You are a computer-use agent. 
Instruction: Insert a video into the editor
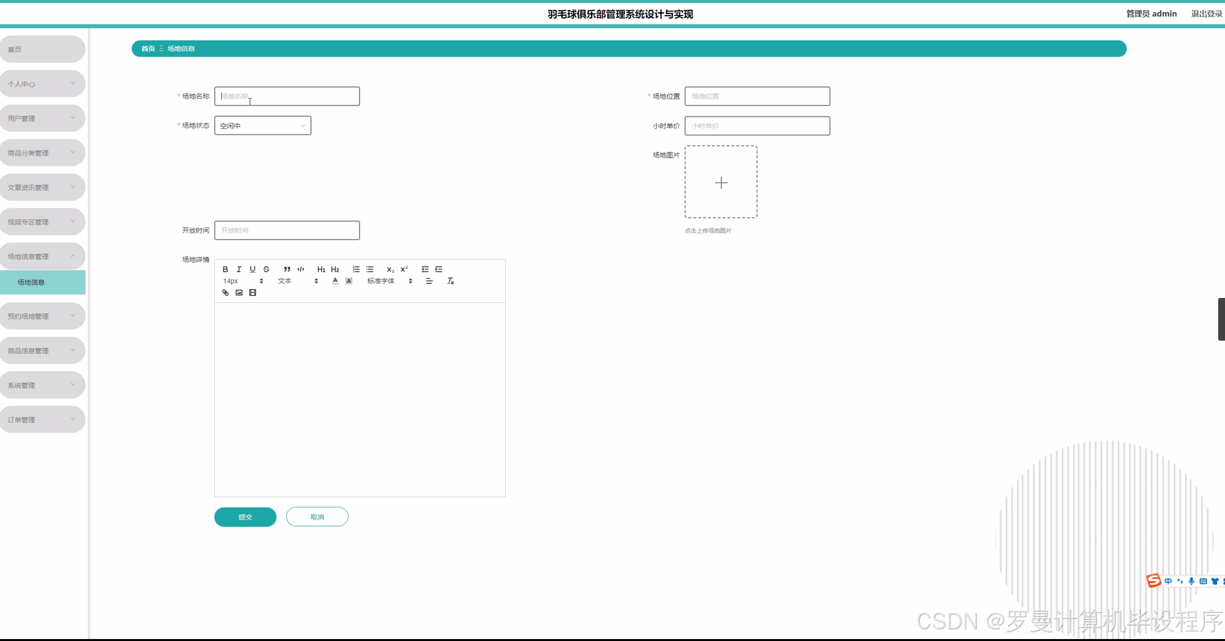pos(253,293)
